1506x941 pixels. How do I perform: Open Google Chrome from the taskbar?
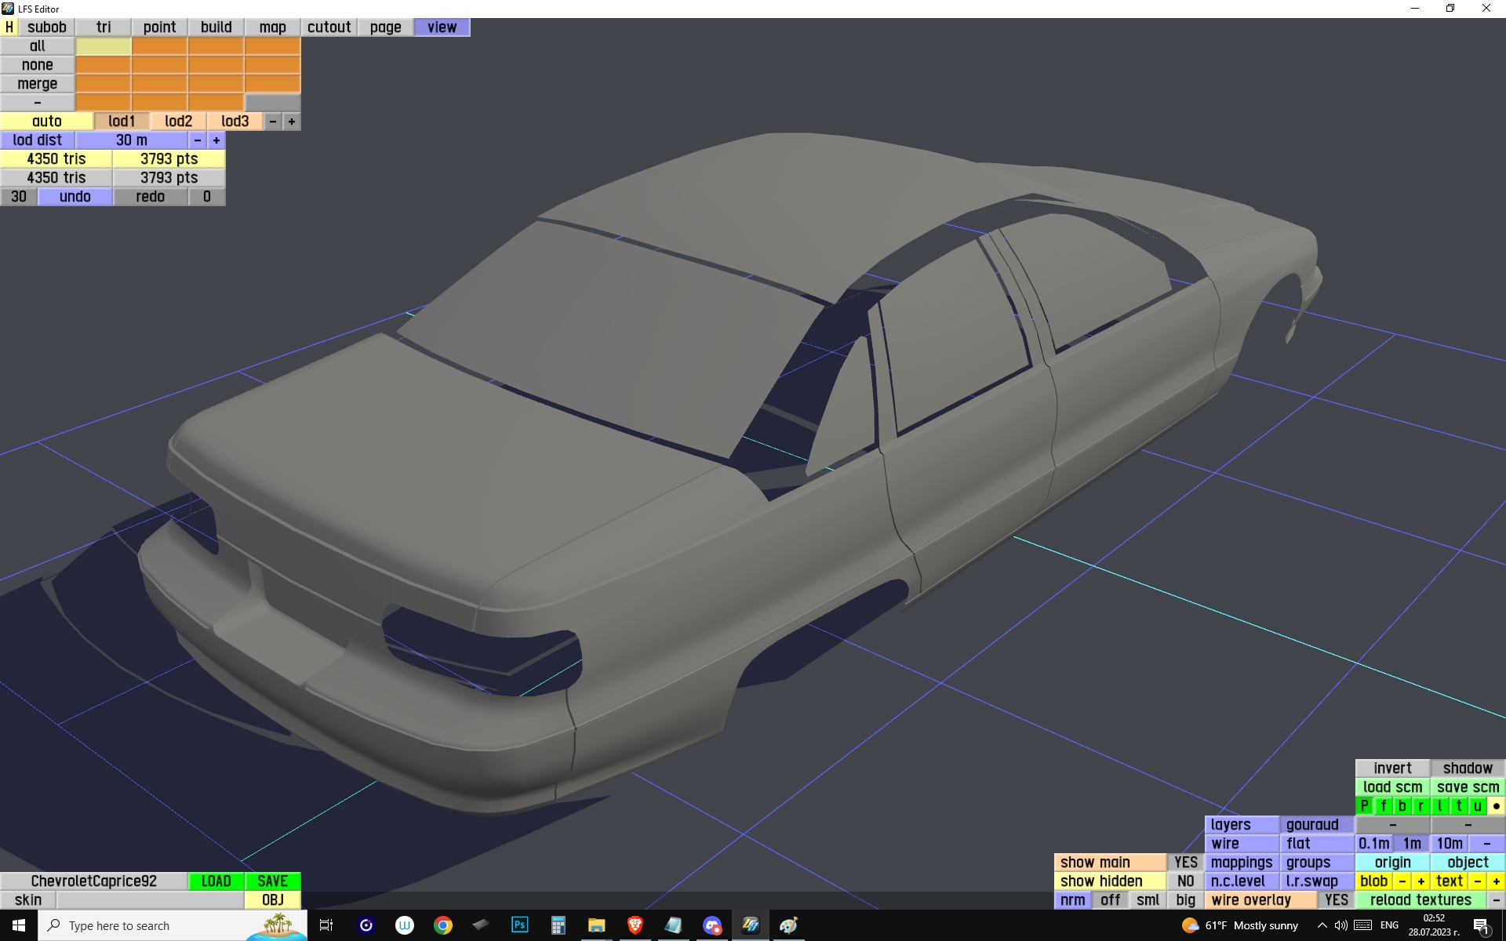click(442, 925)
